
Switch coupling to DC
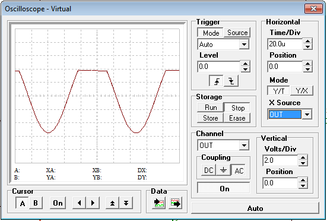click(208, 171)
